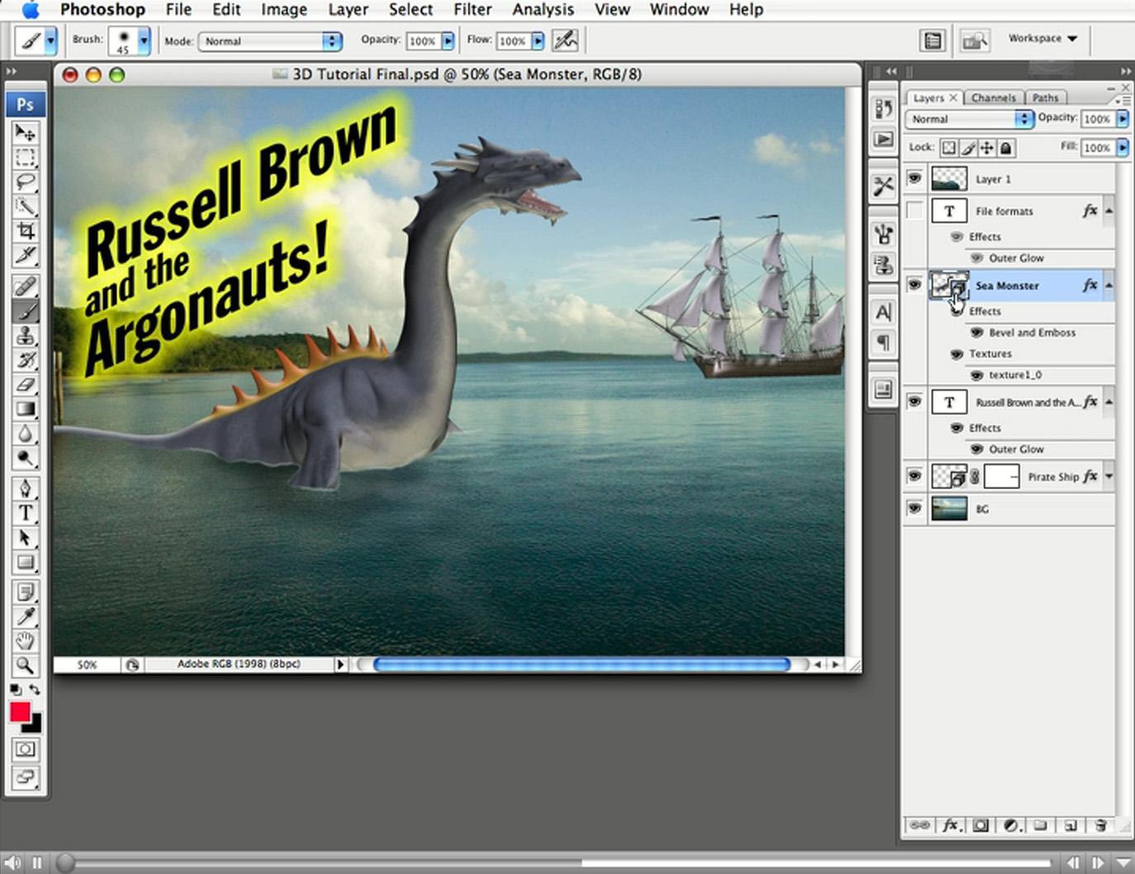The height and width of the screenshot is (874, 1135).
Task: Open the Workspace dropdown
Action: pyautogui.click(x=1042, y=39)
